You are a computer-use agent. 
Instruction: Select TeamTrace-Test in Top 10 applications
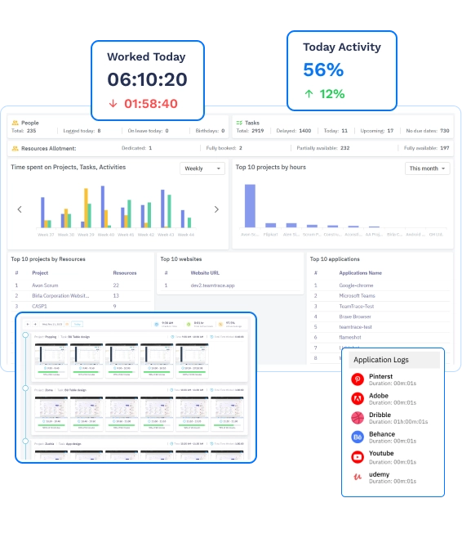coord(356,306)
